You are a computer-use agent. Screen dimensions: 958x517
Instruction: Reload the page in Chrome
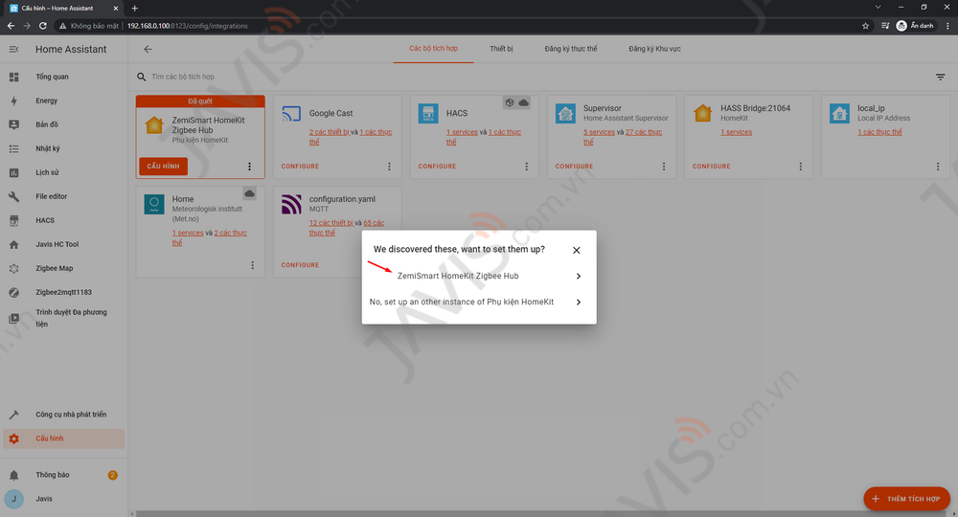pyautogui.click(x=43, y=26)
